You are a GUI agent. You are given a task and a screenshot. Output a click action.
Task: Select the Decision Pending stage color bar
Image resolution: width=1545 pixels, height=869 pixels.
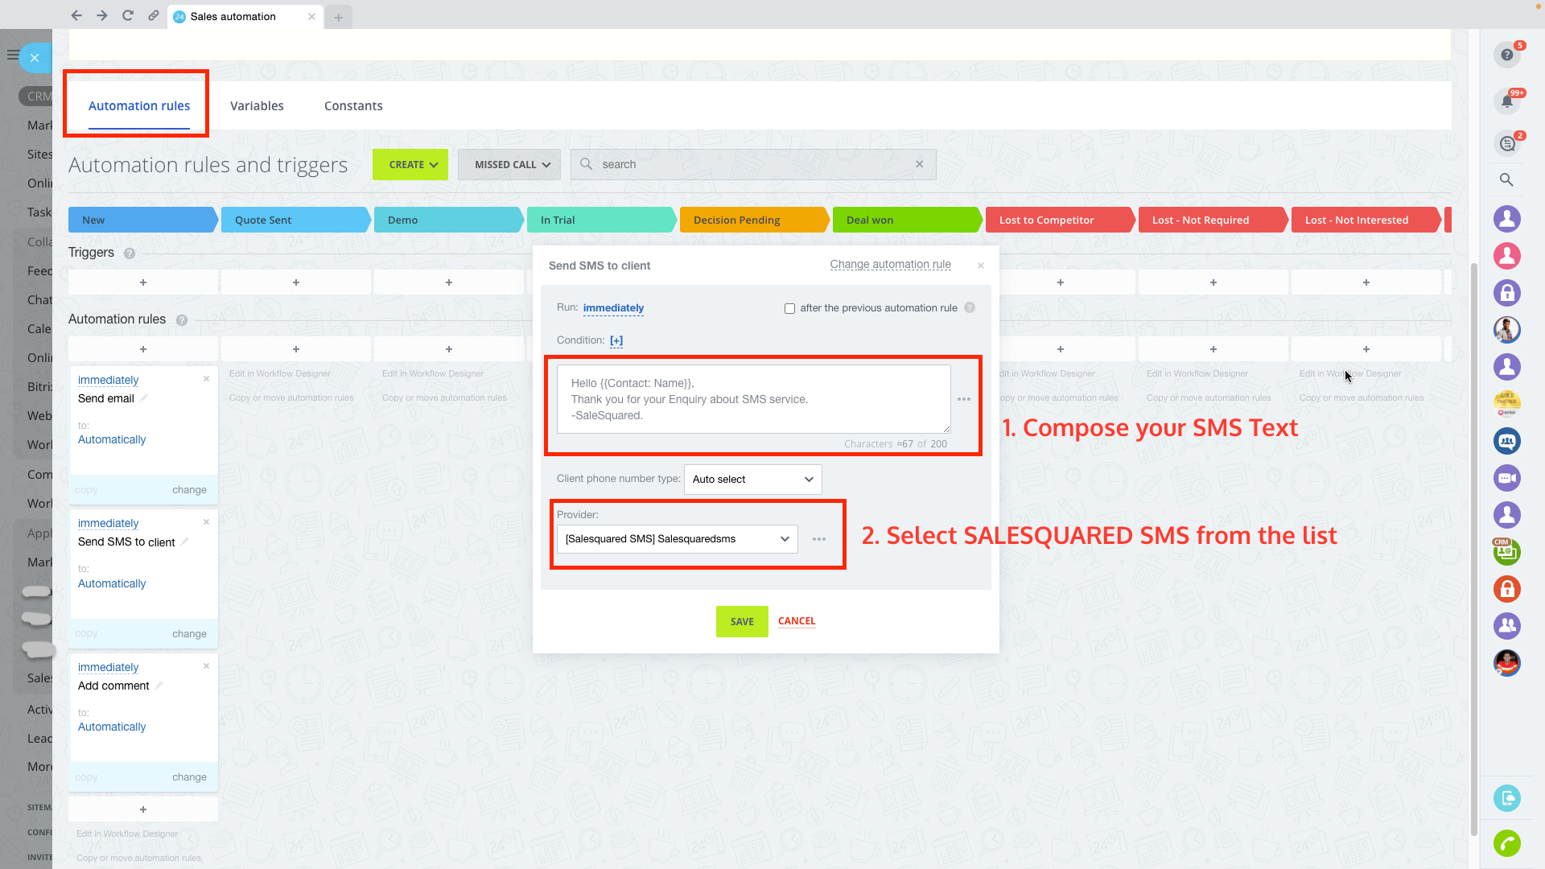coord(752,220)
